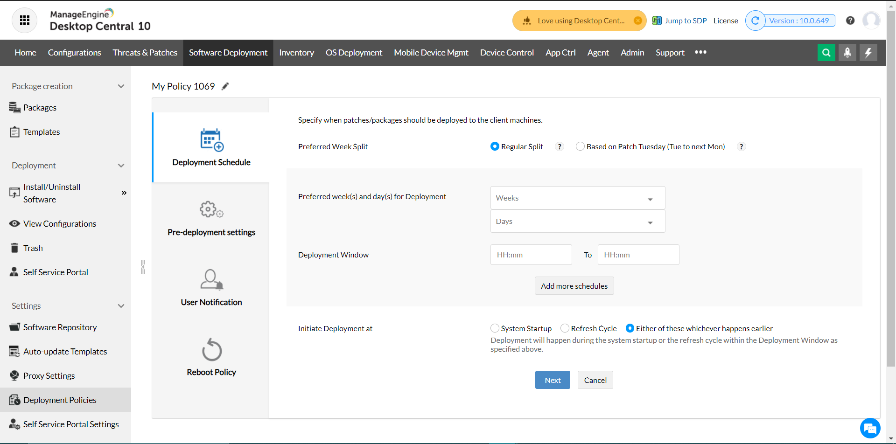896x444 pixels.
Task: Open the Days dropdown
Action: (577, 222)
